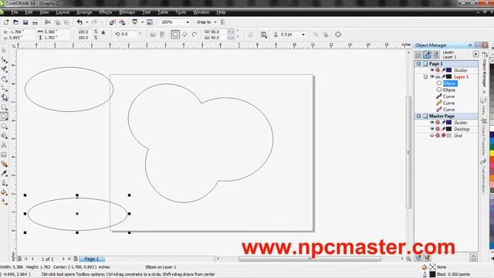
Task: Select the Pick tool in toolbox
Action: pos(4,50)
